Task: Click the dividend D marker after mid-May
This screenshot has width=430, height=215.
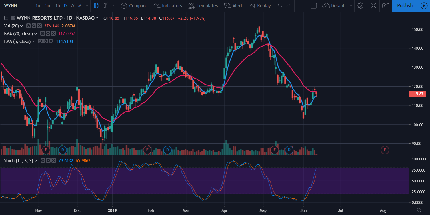Action: pyautogui.click(x=289, y=150)
